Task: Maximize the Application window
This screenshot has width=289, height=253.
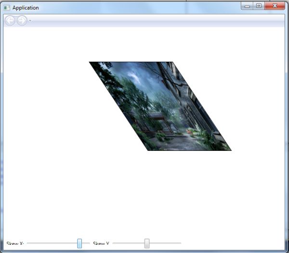Action: [x=259, y=6]
